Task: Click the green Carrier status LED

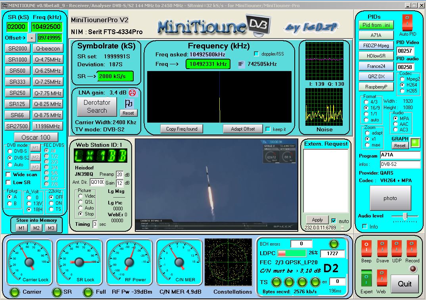Action: coord(15,292)
